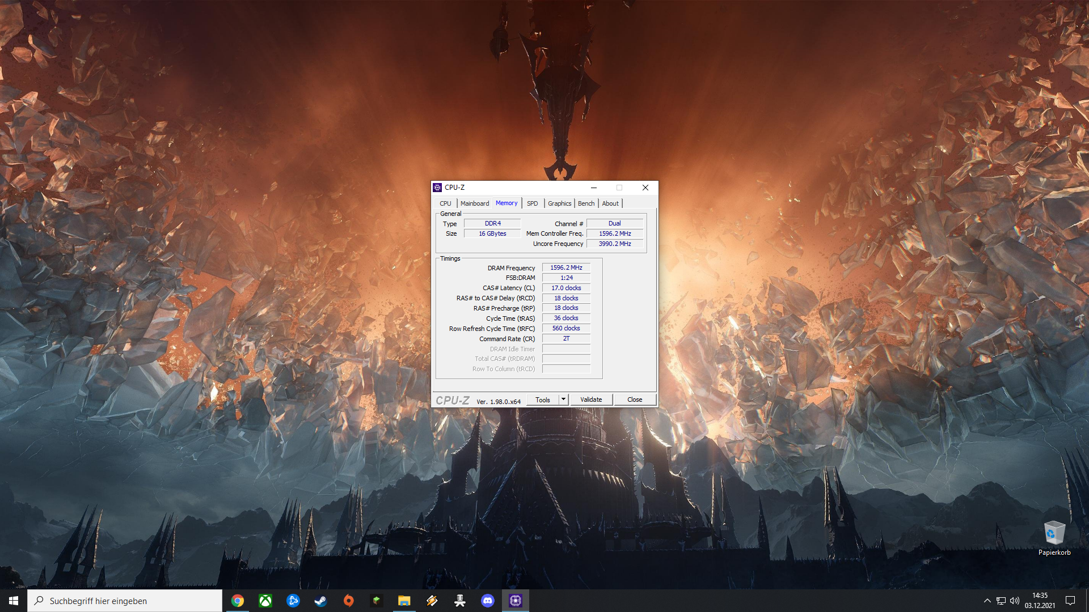Switch to the Mainboard tab
1089x612 pixels.
[474, 203]
